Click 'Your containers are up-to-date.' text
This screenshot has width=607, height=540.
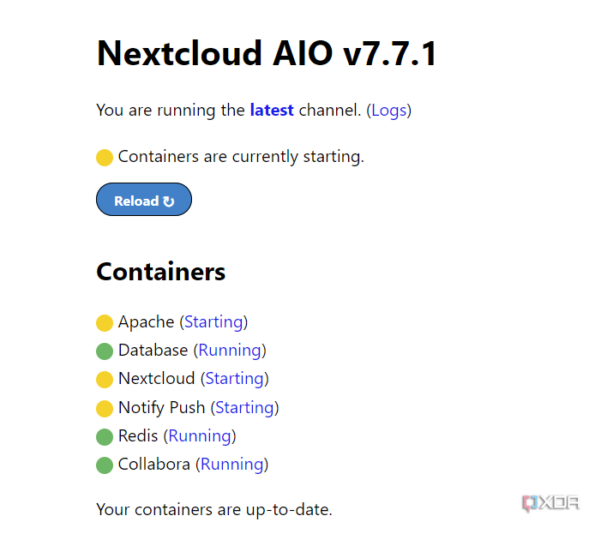pyautogui.click(x=214, y=510)
